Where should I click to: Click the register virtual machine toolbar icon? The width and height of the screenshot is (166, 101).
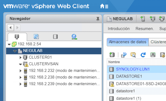coord(124,55)
